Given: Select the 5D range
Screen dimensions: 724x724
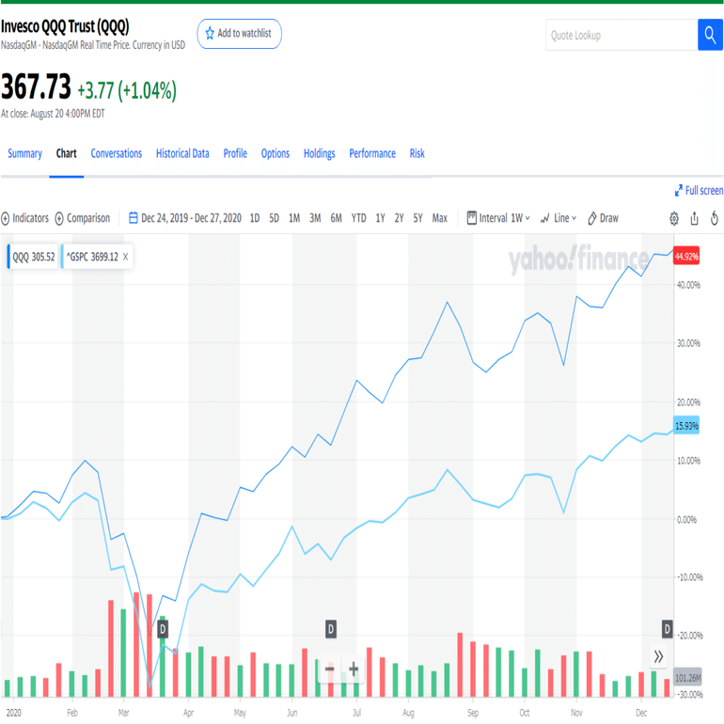Looking at the screenshot, I should pos(275,218).
